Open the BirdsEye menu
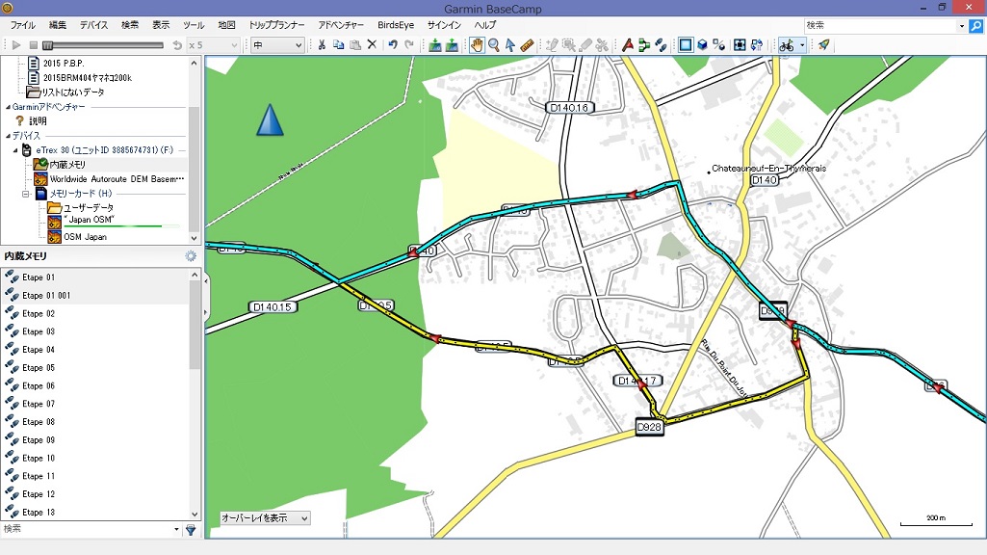This screenshot has width=987, height=555. [396, 25]
